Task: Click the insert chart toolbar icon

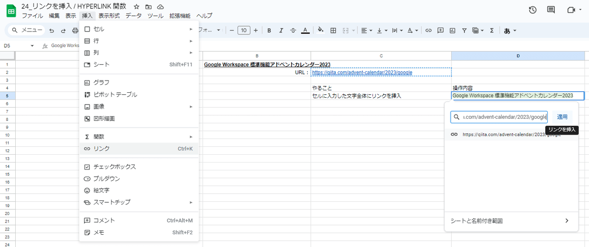Action: pos(452,30)
